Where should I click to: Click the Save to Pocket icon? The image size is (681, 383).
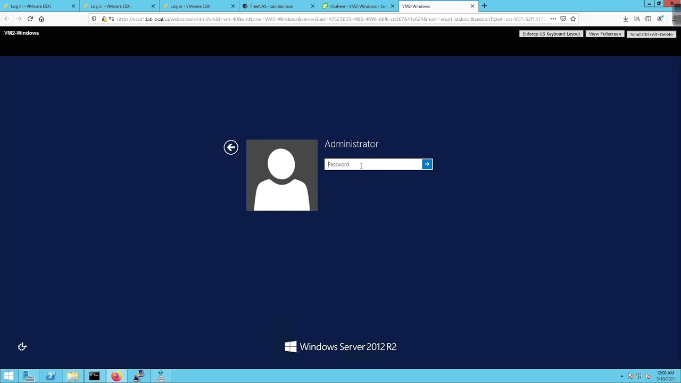point(563,19)
